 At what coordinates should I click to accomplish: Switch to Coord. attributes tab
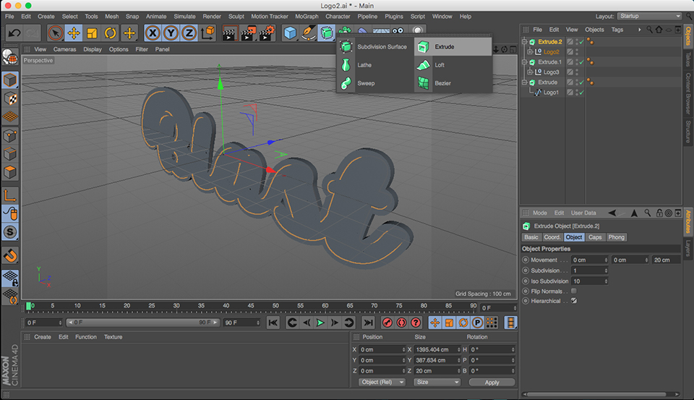(x=552, y=237)
